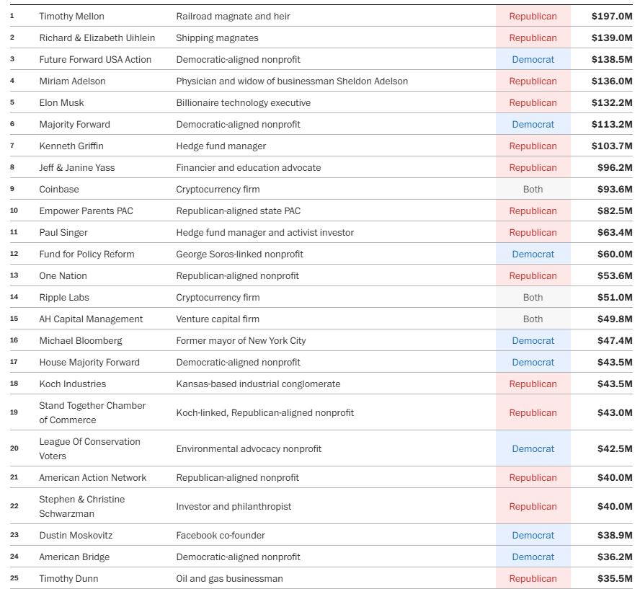Click the George Soros-linked nonprofit description

tap(239, 254)
